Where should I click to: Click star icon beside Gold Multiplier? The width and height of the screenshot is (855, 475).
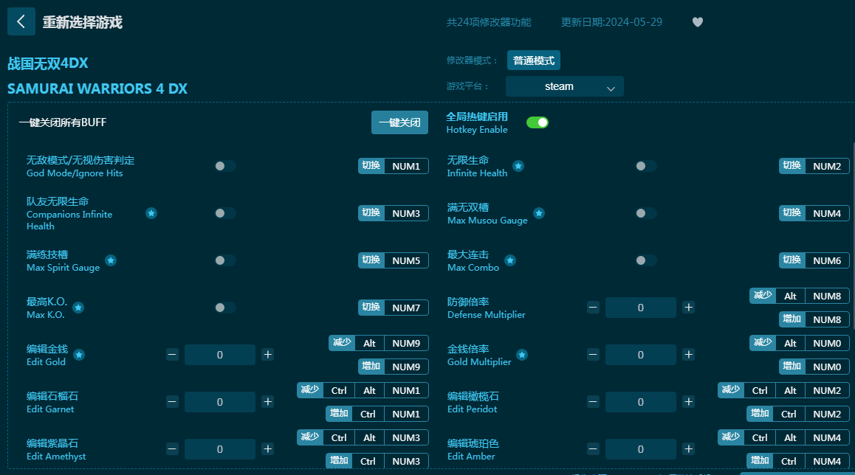(522, 356)
